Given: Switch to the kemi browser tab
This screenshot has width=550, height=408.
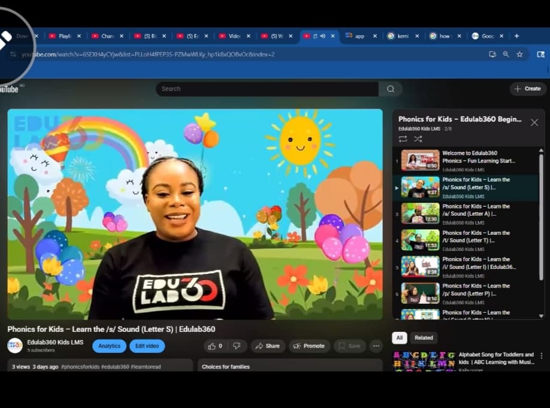Looking at the screenshot, I should (403, 36).
